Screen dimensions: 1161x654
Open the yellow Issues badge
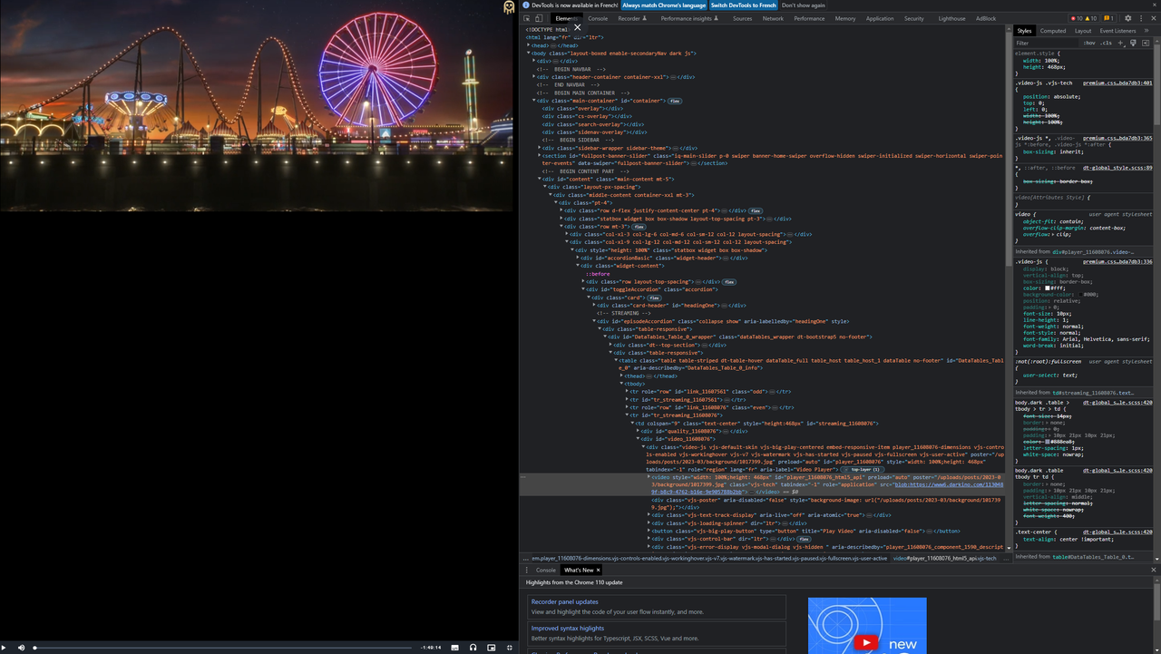point(1108,18)
